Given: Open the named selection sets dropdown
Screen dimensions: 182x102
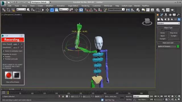Looking at the screenshot, I should (x=116, y=9).
